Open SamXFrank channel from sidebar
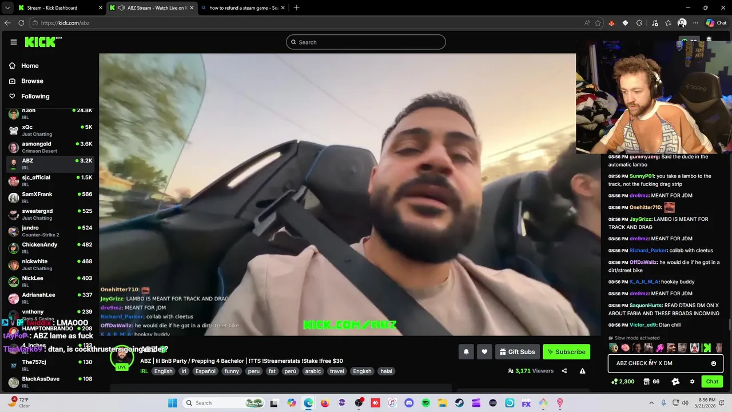Screen dimensions: 732x412 click(50, 197)
